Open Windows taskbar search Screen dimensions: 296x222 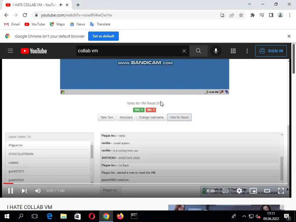click(21, 216)
